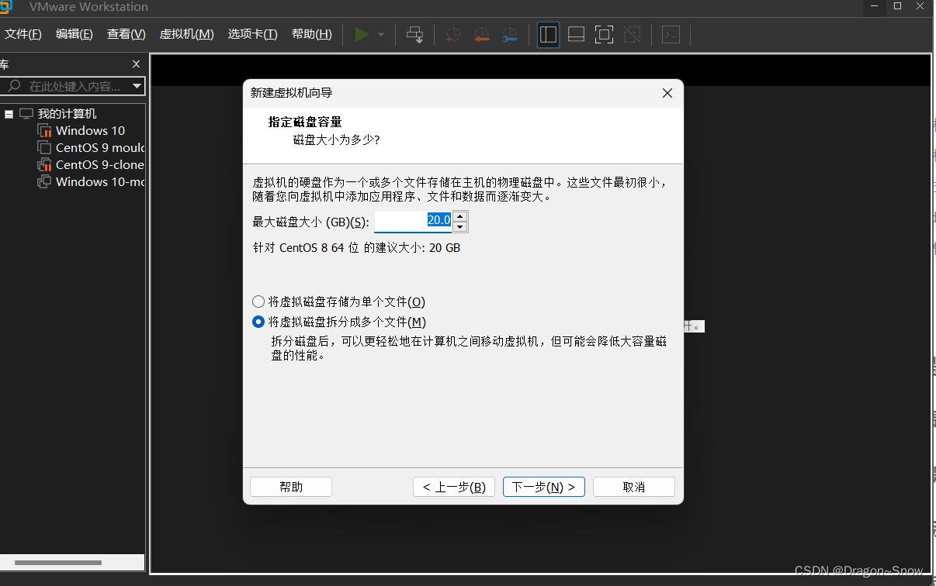The width and height of the screenshot is (936, 586).
Task: Click the take snapshot clock icon
Action: (453, 35)
